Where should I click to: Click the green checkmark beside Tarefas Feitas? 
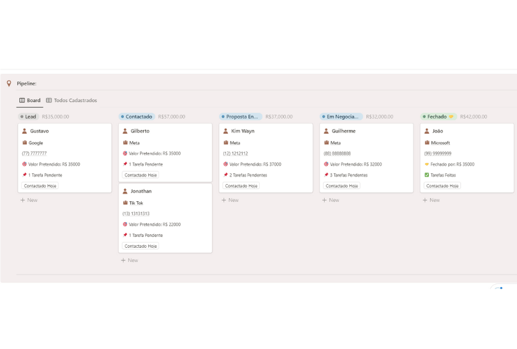click(x=427, y=175)
